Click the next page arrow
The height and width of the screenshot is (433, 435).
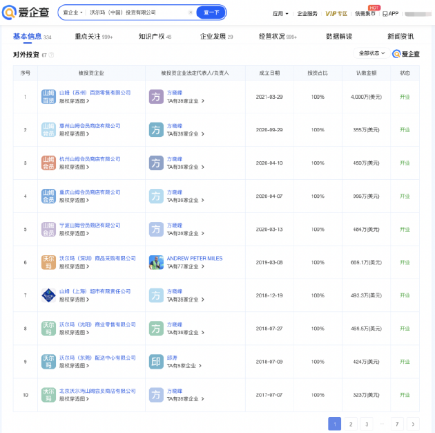[413, 424]
